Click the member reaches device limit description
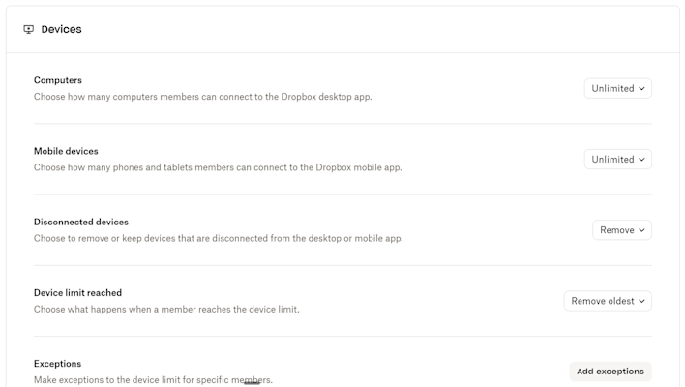685x387 pixels. tap(166, 310)
